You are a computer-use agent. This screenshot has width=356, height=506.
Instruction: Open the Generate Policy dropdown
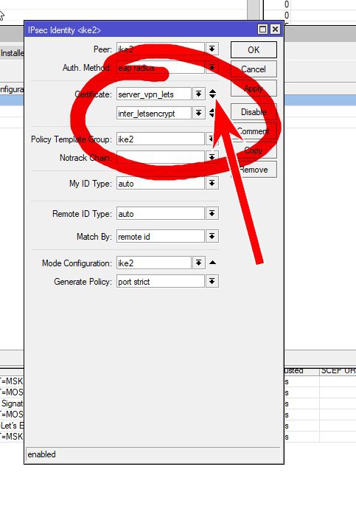[x=212, y=282]
